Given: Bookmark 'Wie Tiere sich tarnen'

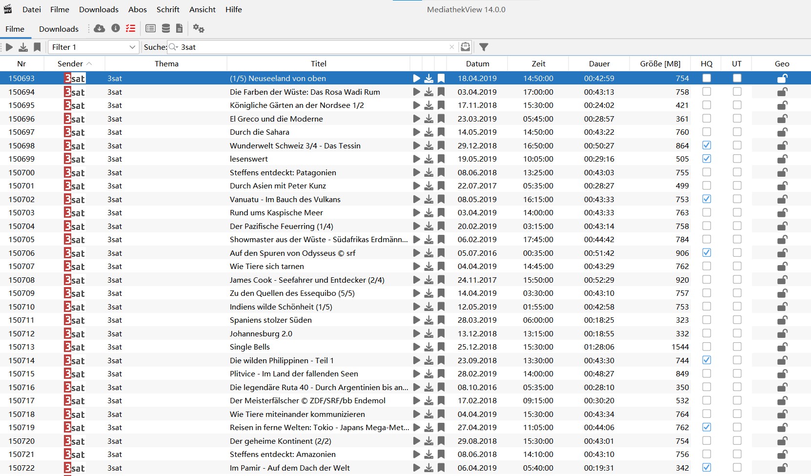Looking at the screenshot, I should (441, 266).
